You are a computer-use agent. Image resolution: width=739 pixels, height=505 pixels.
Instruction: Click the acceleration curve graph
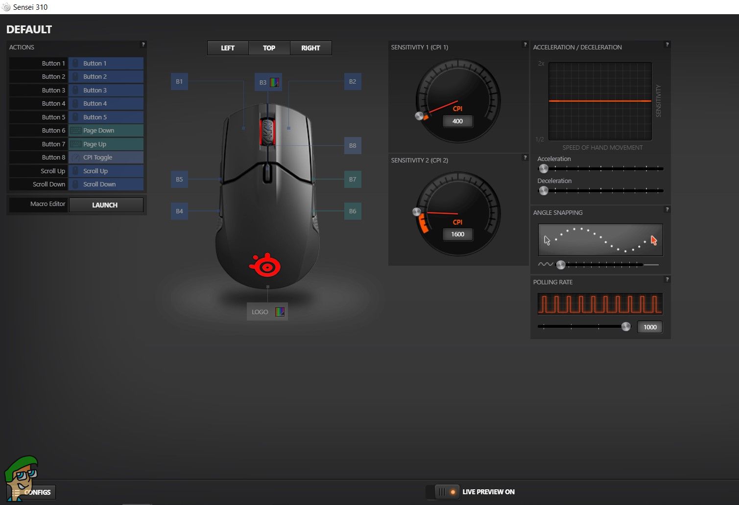pos(600,101)
